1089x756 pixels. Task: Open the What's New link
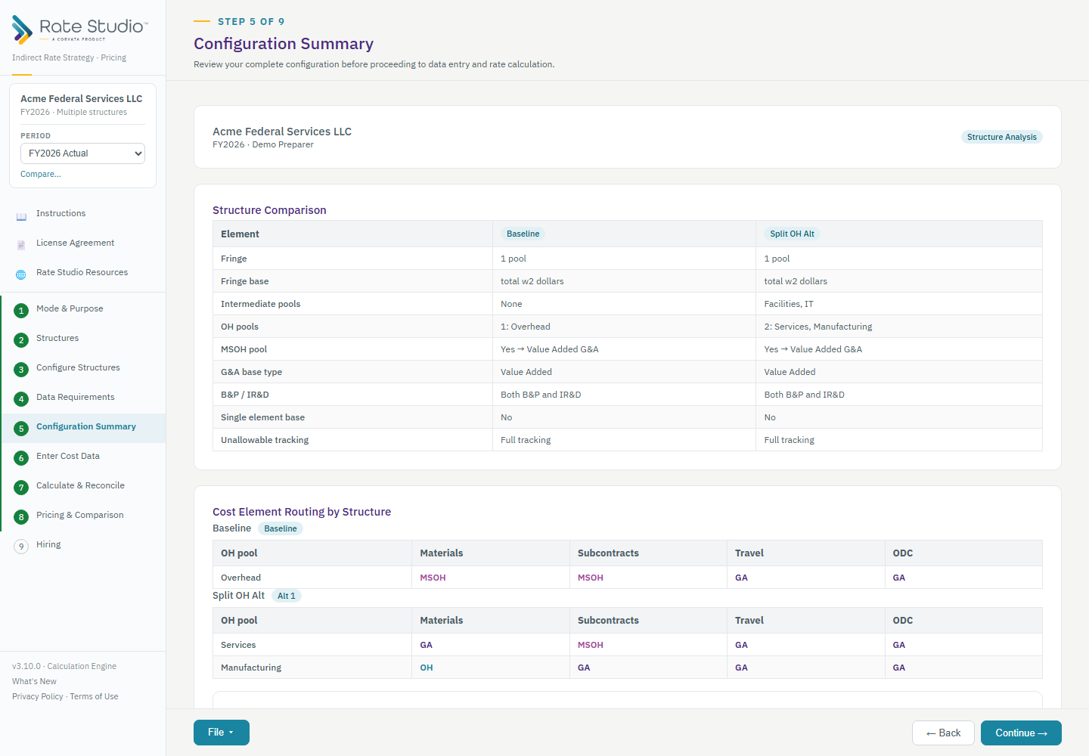(x=34, y=681)
